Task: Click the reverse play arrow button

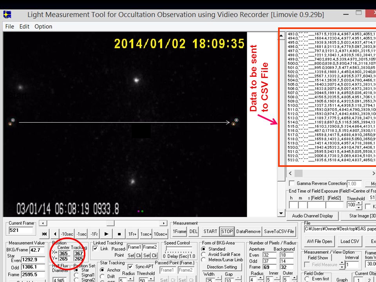Action: click(55, 234)
